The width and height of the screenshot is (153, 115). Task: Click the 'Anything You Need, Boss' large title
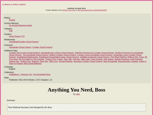76,90
